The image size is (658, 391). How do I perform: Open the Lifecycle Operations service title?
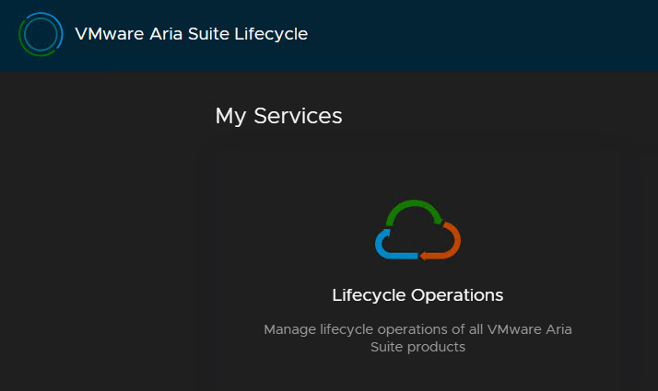coord(417,295)
